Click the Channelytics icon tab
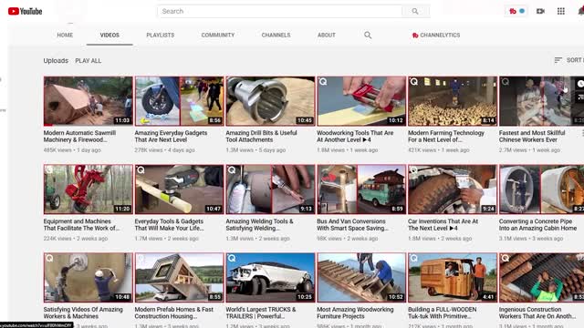Image resolution: width=584 pixels, height=328 pixels. 436,35
